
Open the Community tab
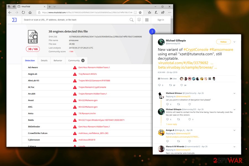tap(76, 61)
